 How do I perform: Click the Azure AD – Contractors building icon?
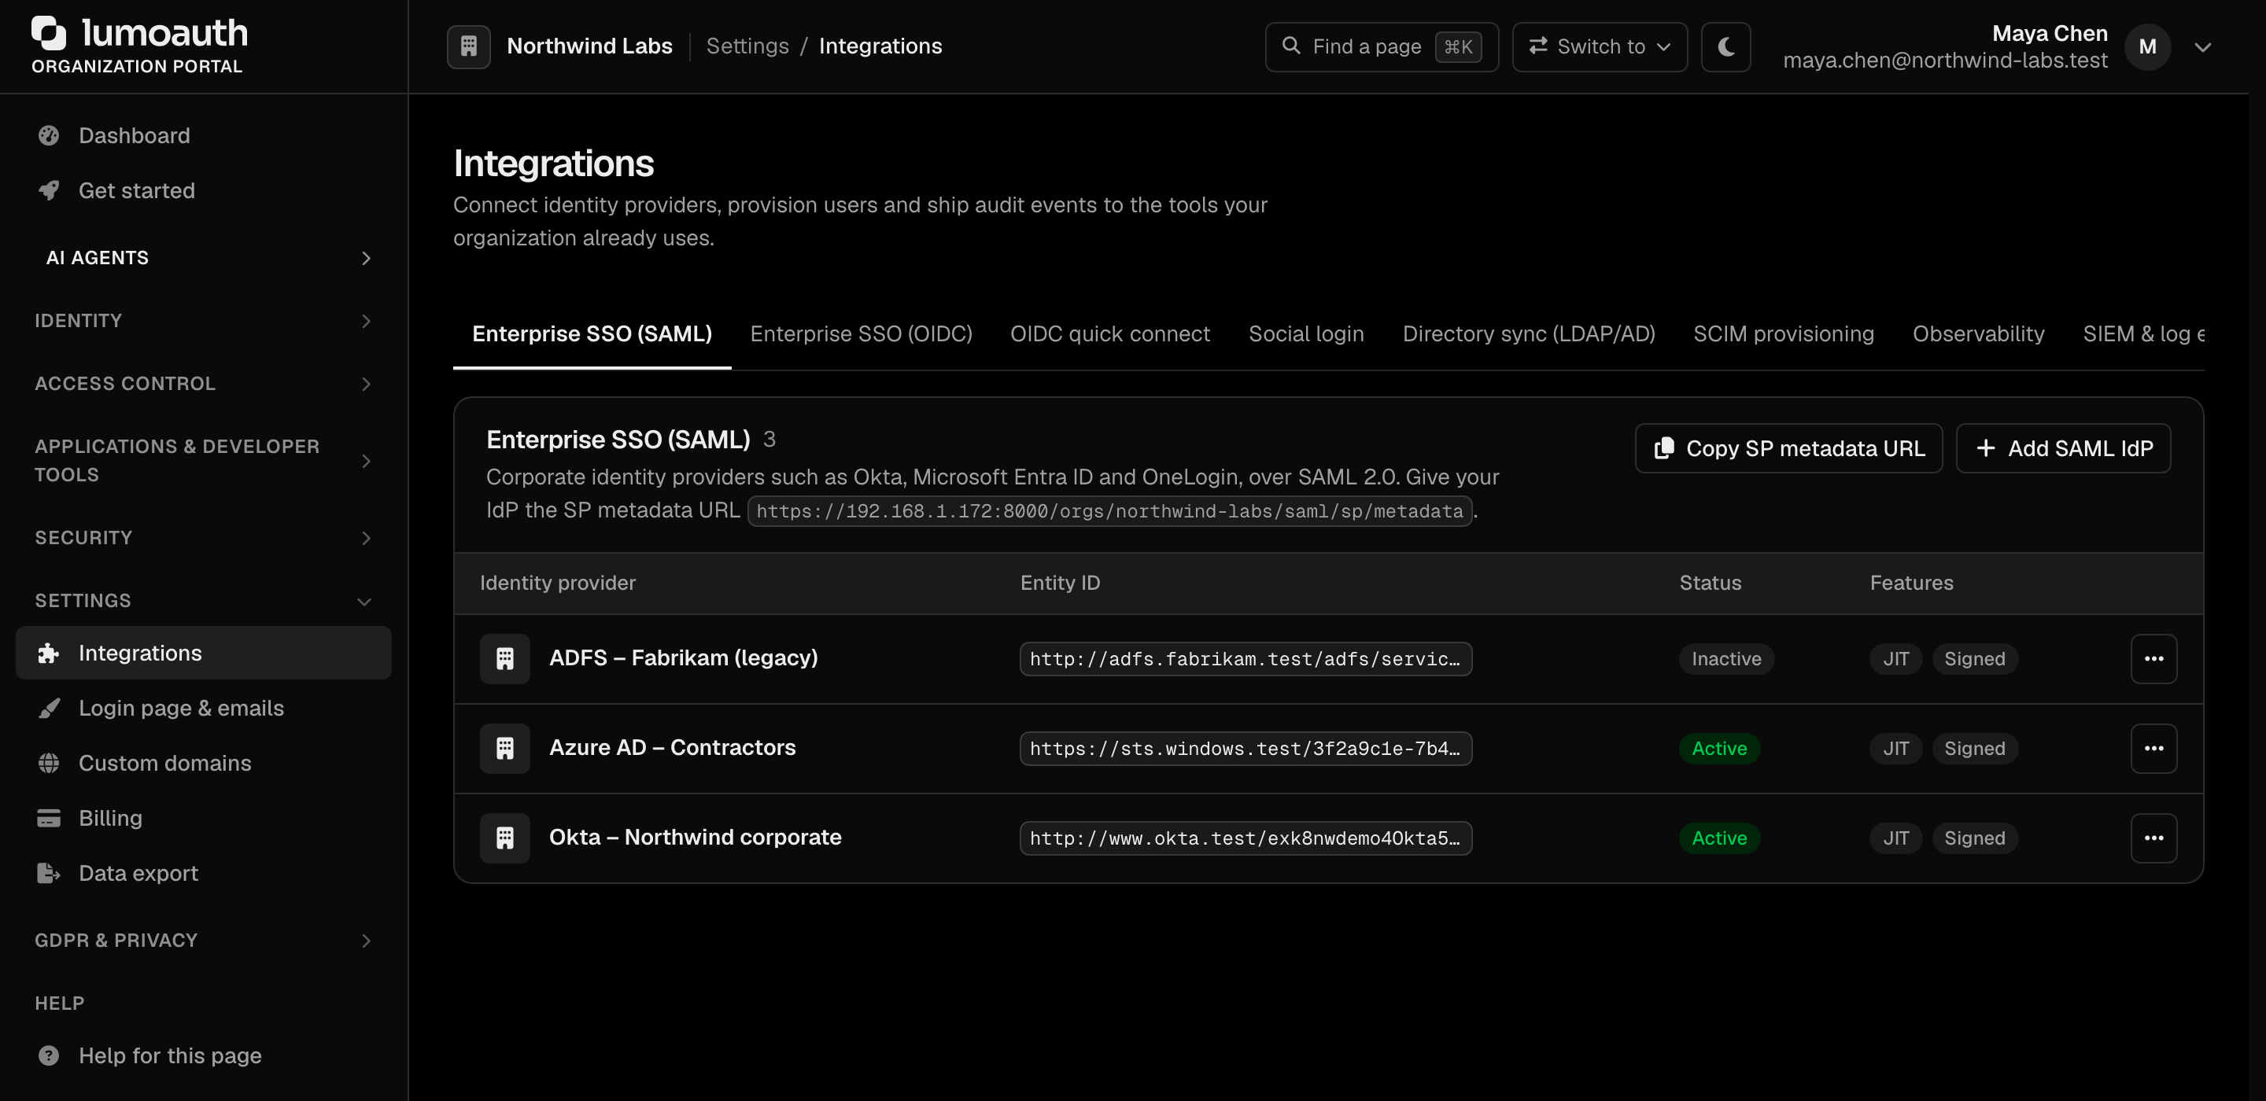coord(505,749)
